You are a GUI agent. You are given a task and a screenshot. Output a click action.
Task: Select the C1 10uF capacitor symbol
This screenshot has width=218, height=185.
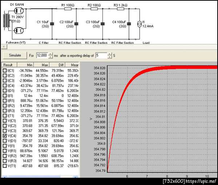pos(52,24)
